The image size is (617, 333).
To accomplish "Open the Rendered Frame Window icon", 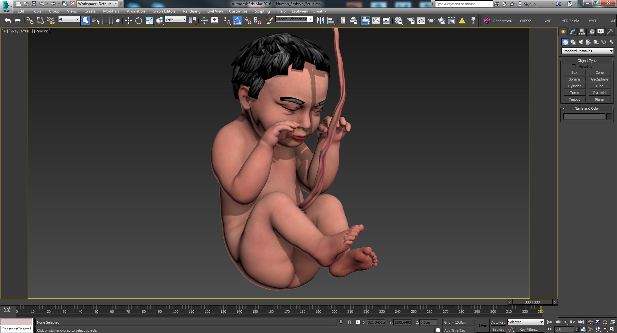I will click(x=421, y=21).
